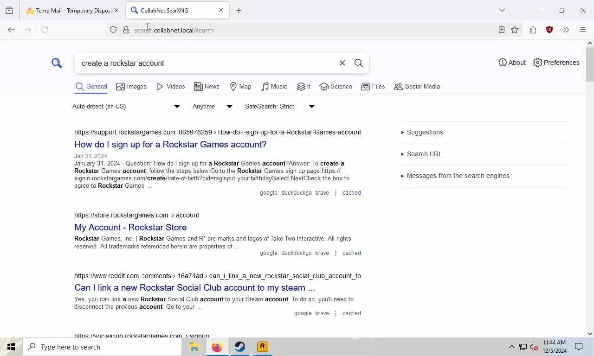The width and height of the screenshot is (594, 356).
Task: Clear the search query with the X icon
Action: point(342,63)
